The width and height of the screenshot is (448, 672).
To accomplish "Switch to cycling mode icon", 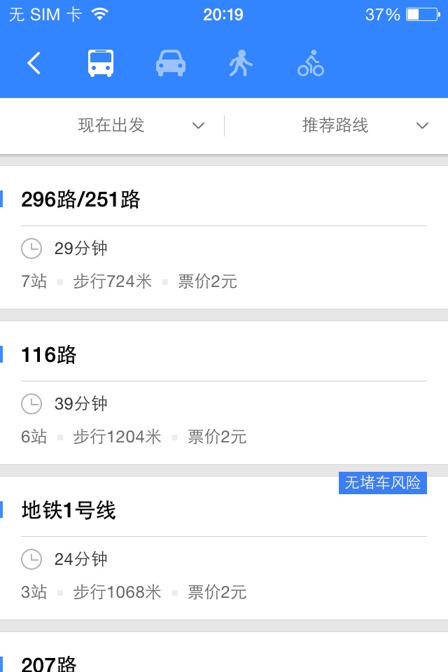I will click(310, 64).
